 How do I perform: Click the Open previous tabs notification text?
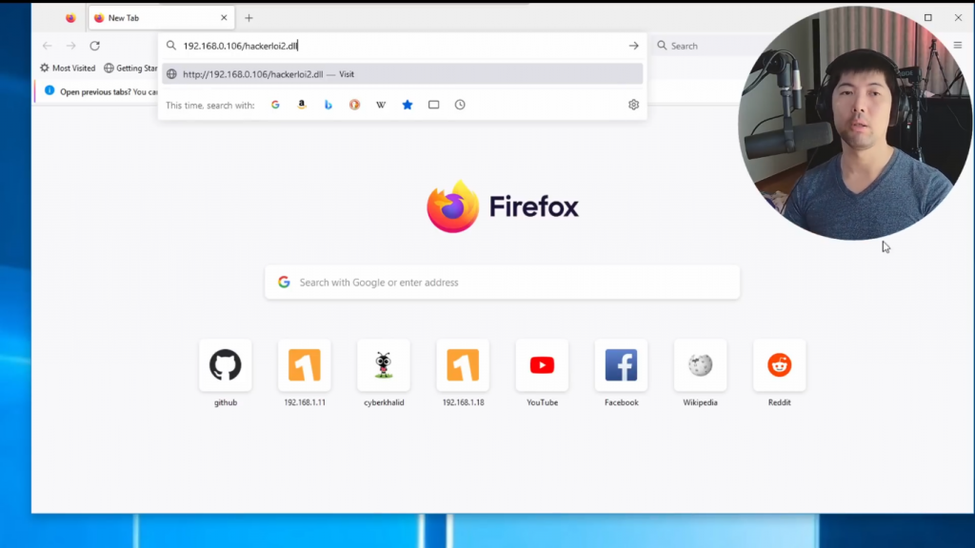click(x=109, y=92)
